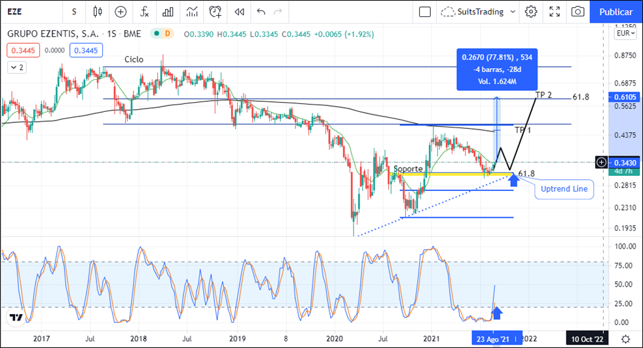Open the EUR currency dropdown

click(625, 33)
